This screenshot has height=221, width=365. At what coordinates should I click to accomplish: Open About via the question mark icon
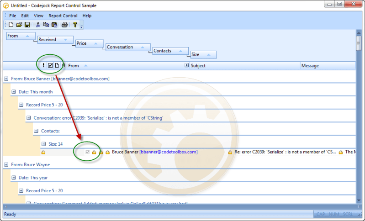[x=75, y=24]
